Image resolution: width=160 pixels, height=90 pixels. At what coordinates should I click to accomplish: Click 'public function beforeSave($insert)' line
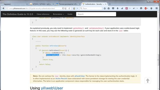click(51, 46)
